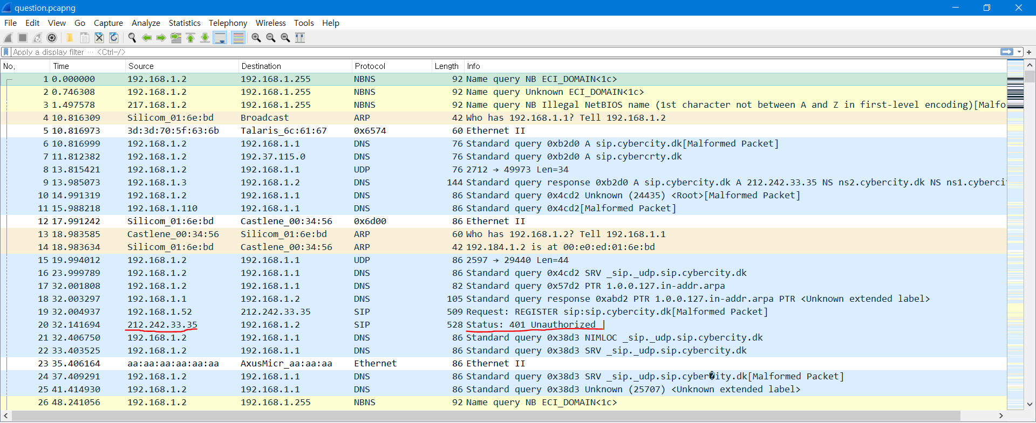1036x423 pixels.
Task: Click destination 192.37.115.0 in packet 7
Action: (273, 157)
